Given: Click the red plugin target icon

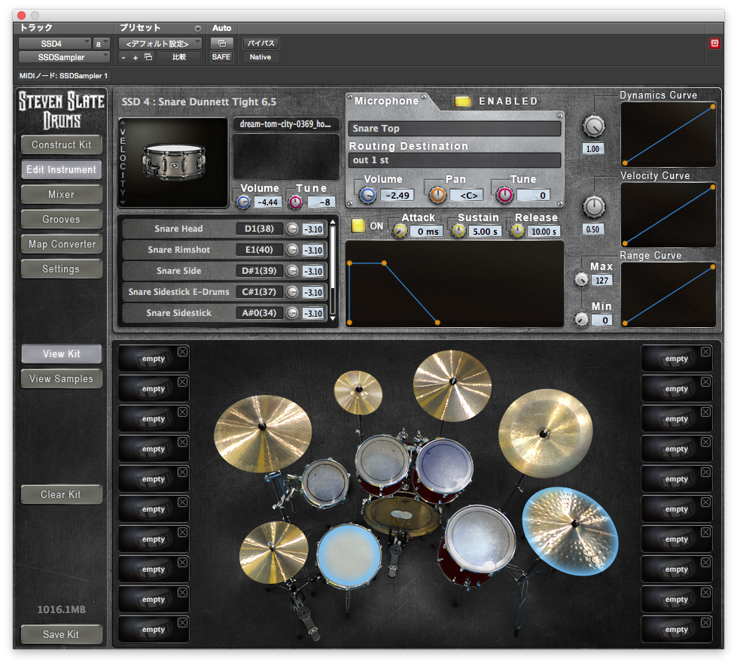Looking at the screenshot, I should click(714, 43).
